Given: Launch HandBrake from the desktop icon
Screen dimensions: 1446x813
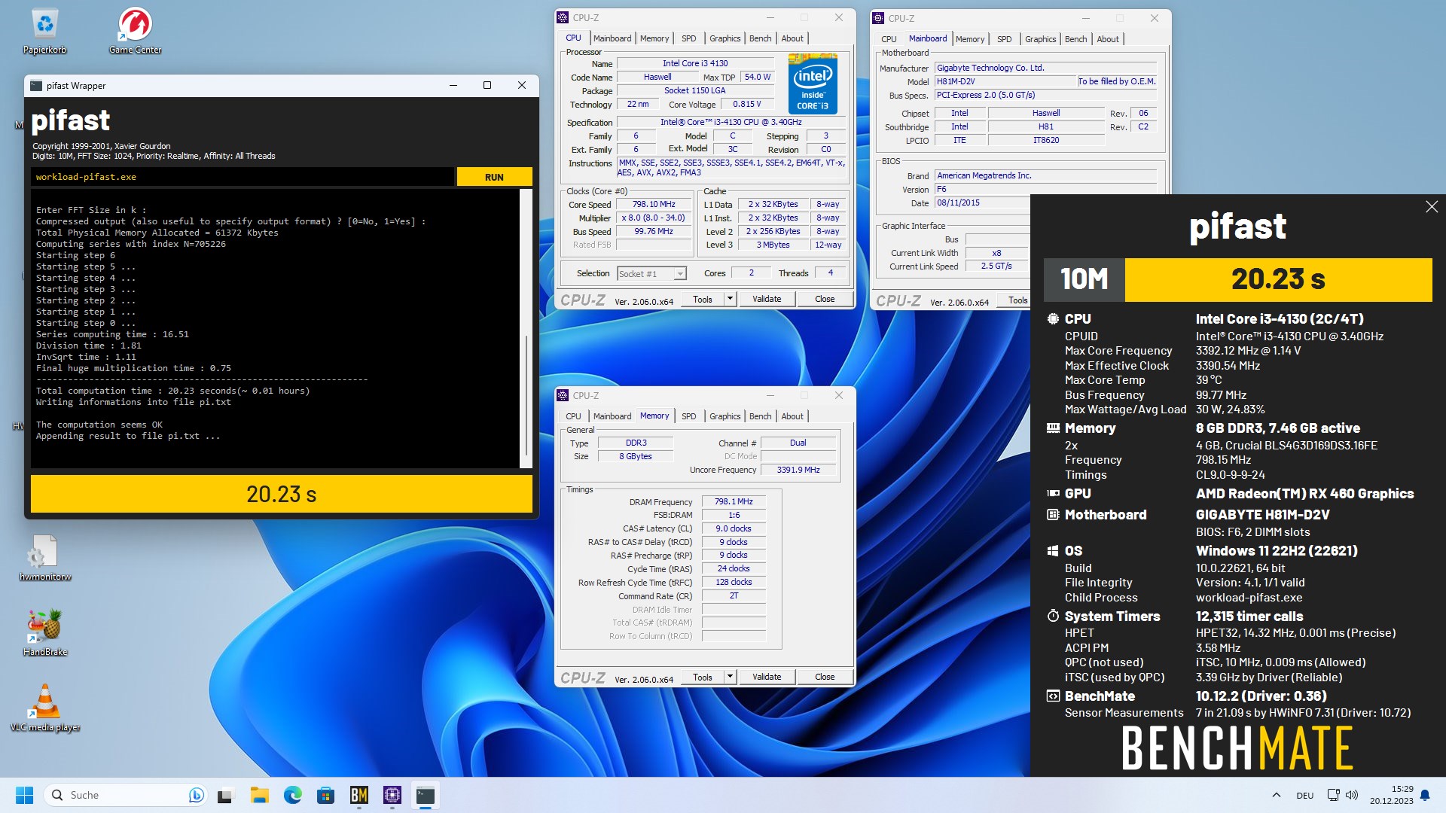Looking at the screenshot, I should (45, 632).
